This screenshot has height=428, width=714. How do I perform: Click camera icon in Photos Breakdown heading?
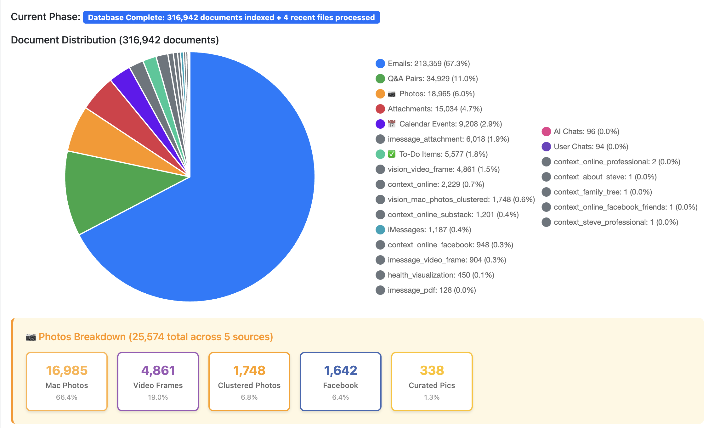(31, 337)
